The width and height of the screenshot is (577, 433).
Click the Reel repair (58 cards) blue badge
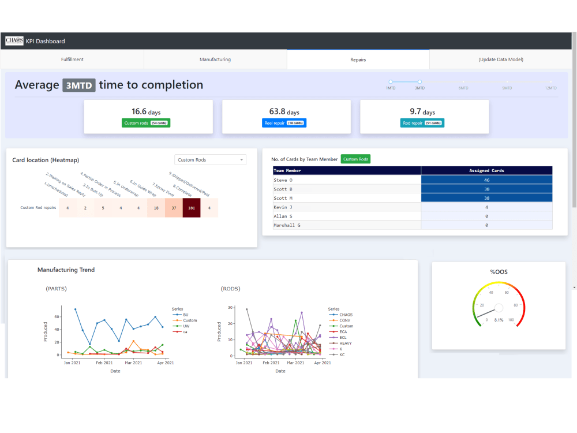[284, 122]
